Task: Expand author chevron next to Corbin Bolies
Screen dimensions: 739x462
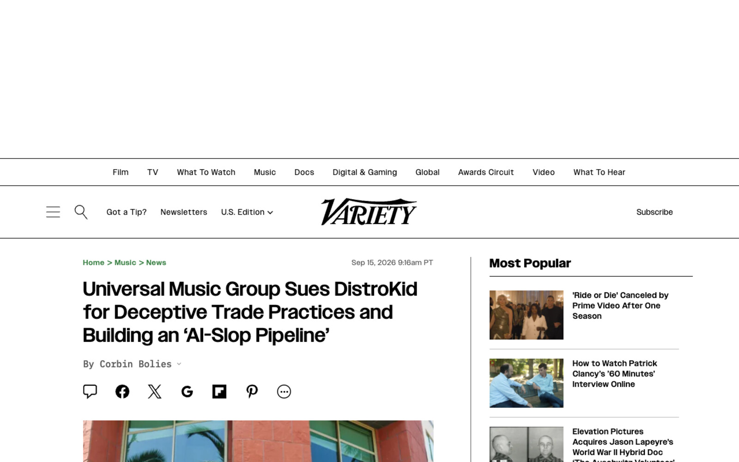Action: pyautogui.click(x=179, y=364)
